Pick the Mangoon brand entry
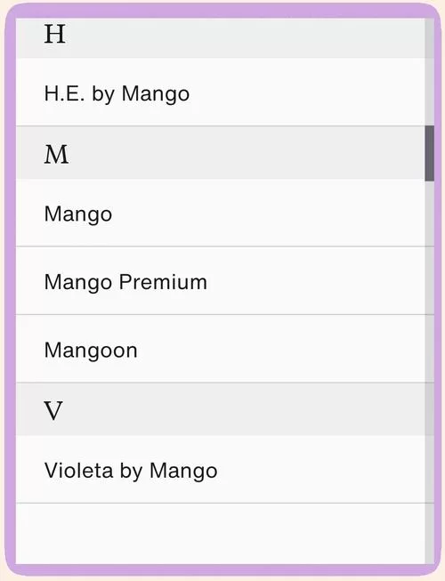This screenshot has height=581, width=445. point(220,349)
